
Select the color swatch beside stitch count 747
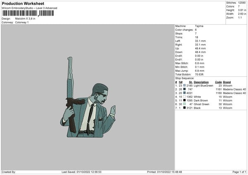point(184,89)
